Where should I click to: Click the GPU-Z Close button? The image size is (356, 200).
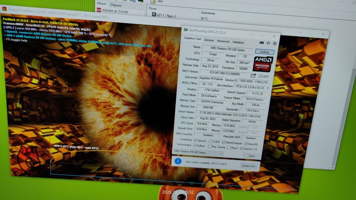point(251,156)
